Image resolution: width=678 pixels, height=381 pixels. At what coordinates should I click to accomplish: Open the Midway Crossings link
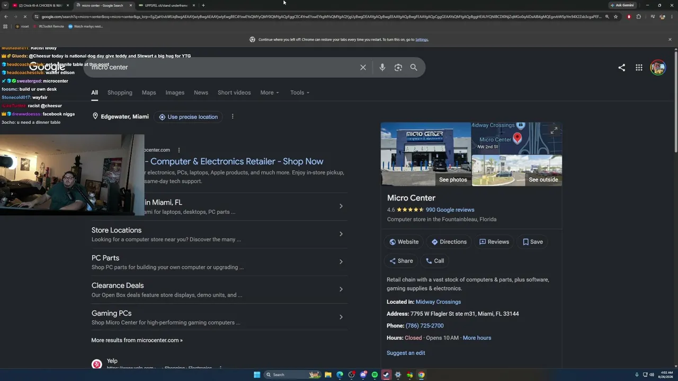pyautogui.click(x=438, y=302)
